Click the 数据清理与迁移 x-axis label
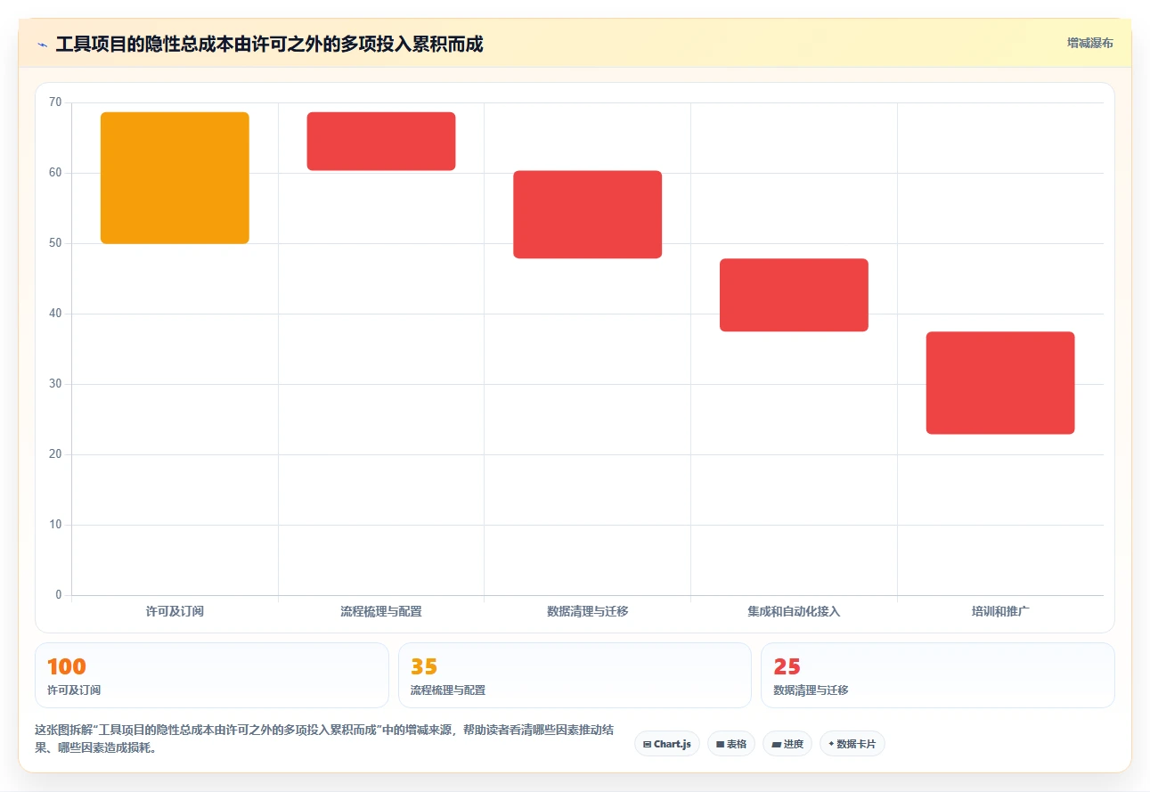 click(588, 611)
